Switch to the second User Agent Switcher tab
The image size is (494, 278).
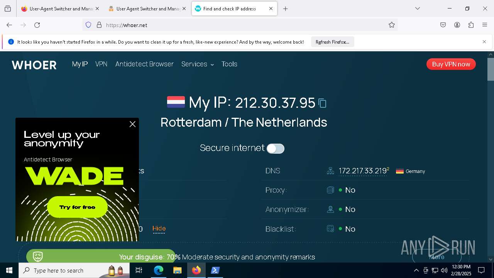[147, 8]
